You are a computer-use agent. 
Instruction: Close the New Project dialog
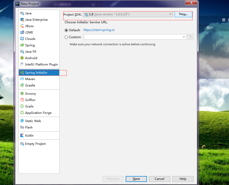point(191,3)
